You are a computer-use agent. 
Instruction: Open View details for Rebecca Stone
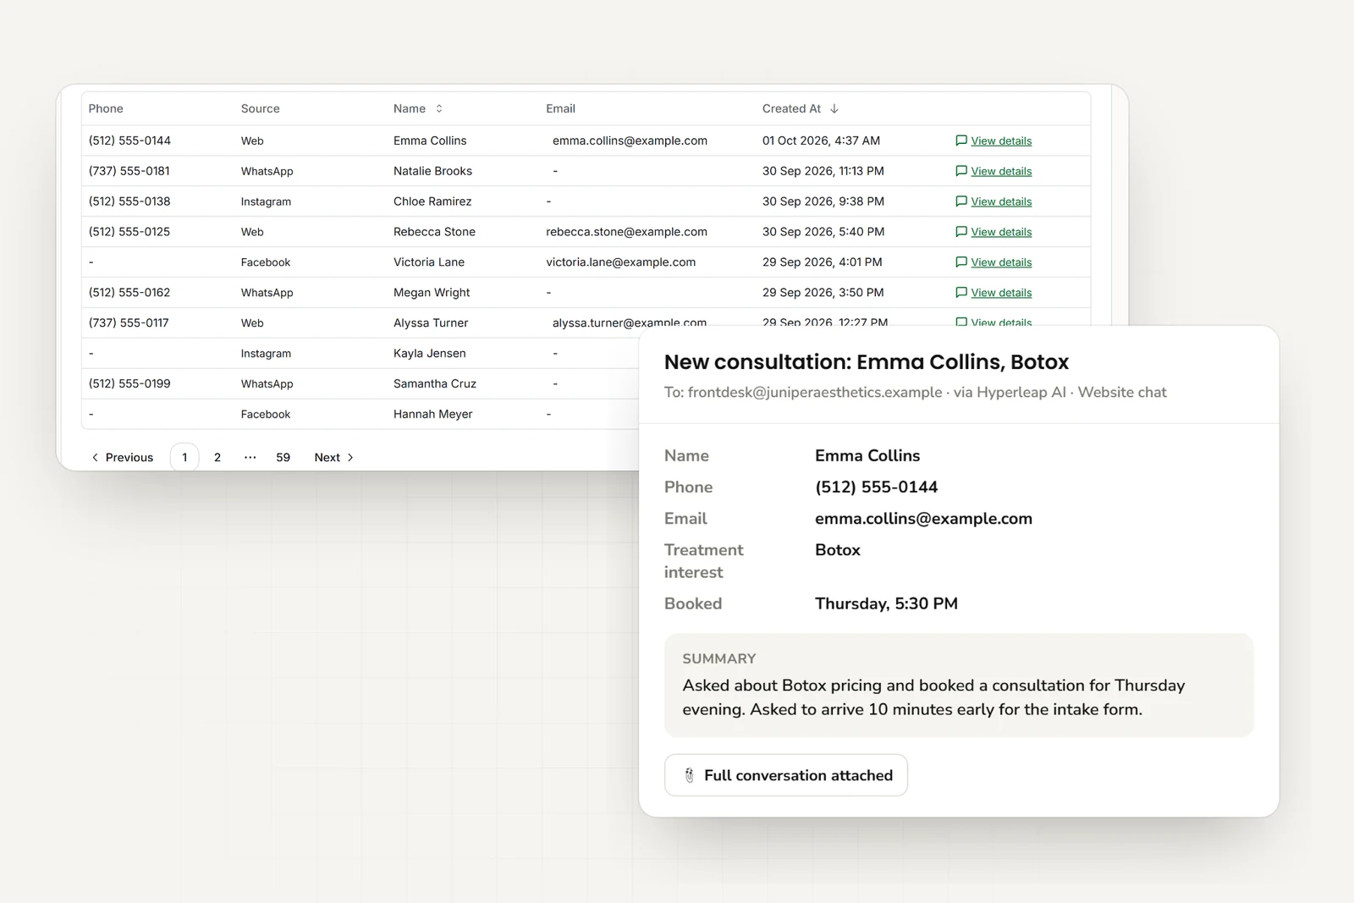click(1001, 232)
